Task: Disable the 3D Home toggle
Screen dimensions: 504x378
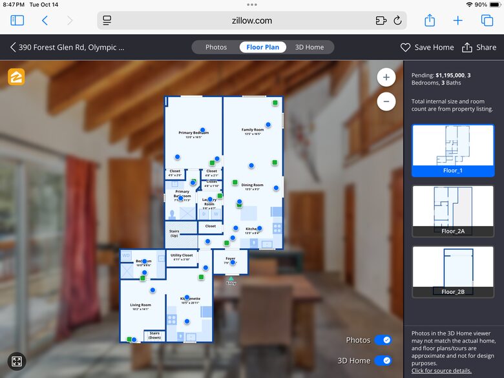Action: (383, 361)
